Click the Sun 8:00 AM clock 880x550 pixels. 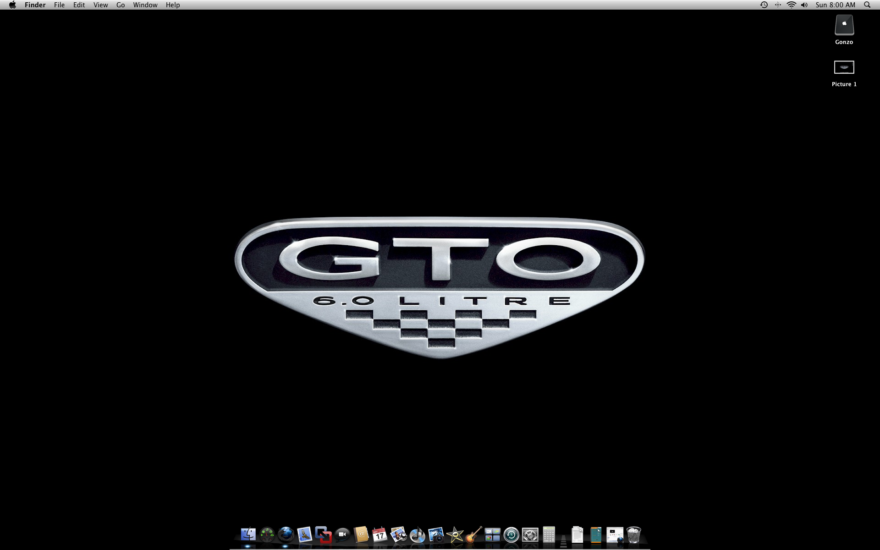click(x=835, y=5)
